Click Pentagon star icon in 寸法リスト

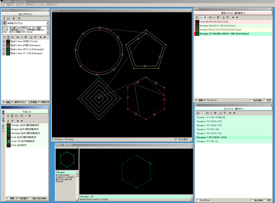[x=8, y=125]
